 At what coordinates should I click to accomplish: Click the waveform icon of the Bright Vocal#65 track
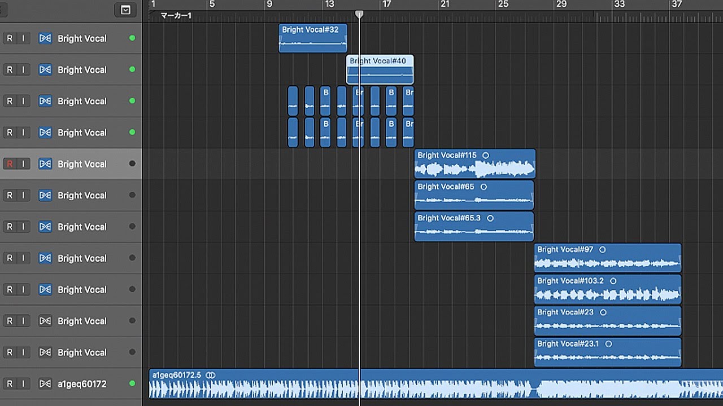tap(45, 195)
